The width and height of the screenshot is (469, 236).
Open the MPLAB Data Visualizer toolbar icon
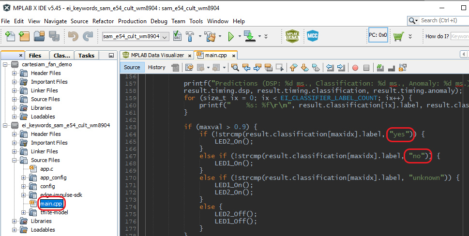[x=291, y=36]
